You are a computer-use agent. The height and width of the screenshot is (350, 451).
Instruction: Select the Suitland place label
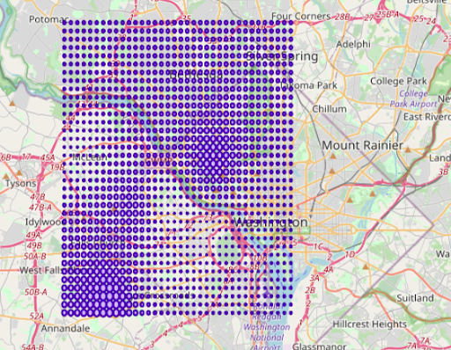pos(415,298)
